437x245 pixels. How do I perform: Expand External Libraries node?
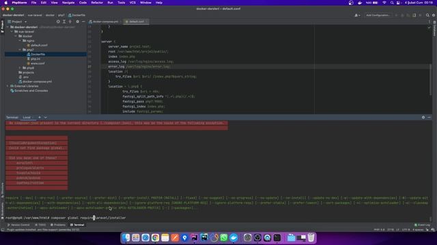(8, 86)
